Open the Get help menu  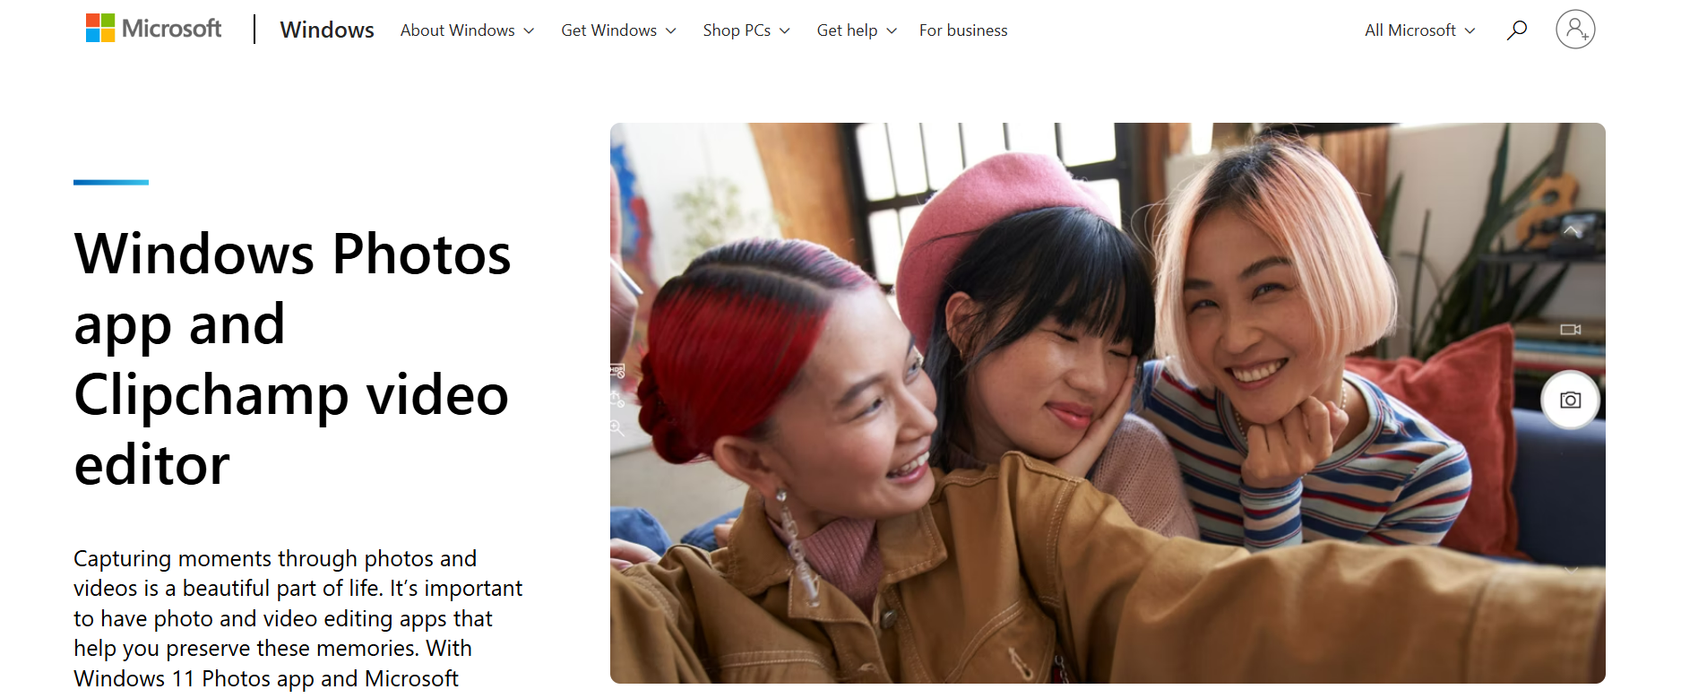tap(856, 30)
